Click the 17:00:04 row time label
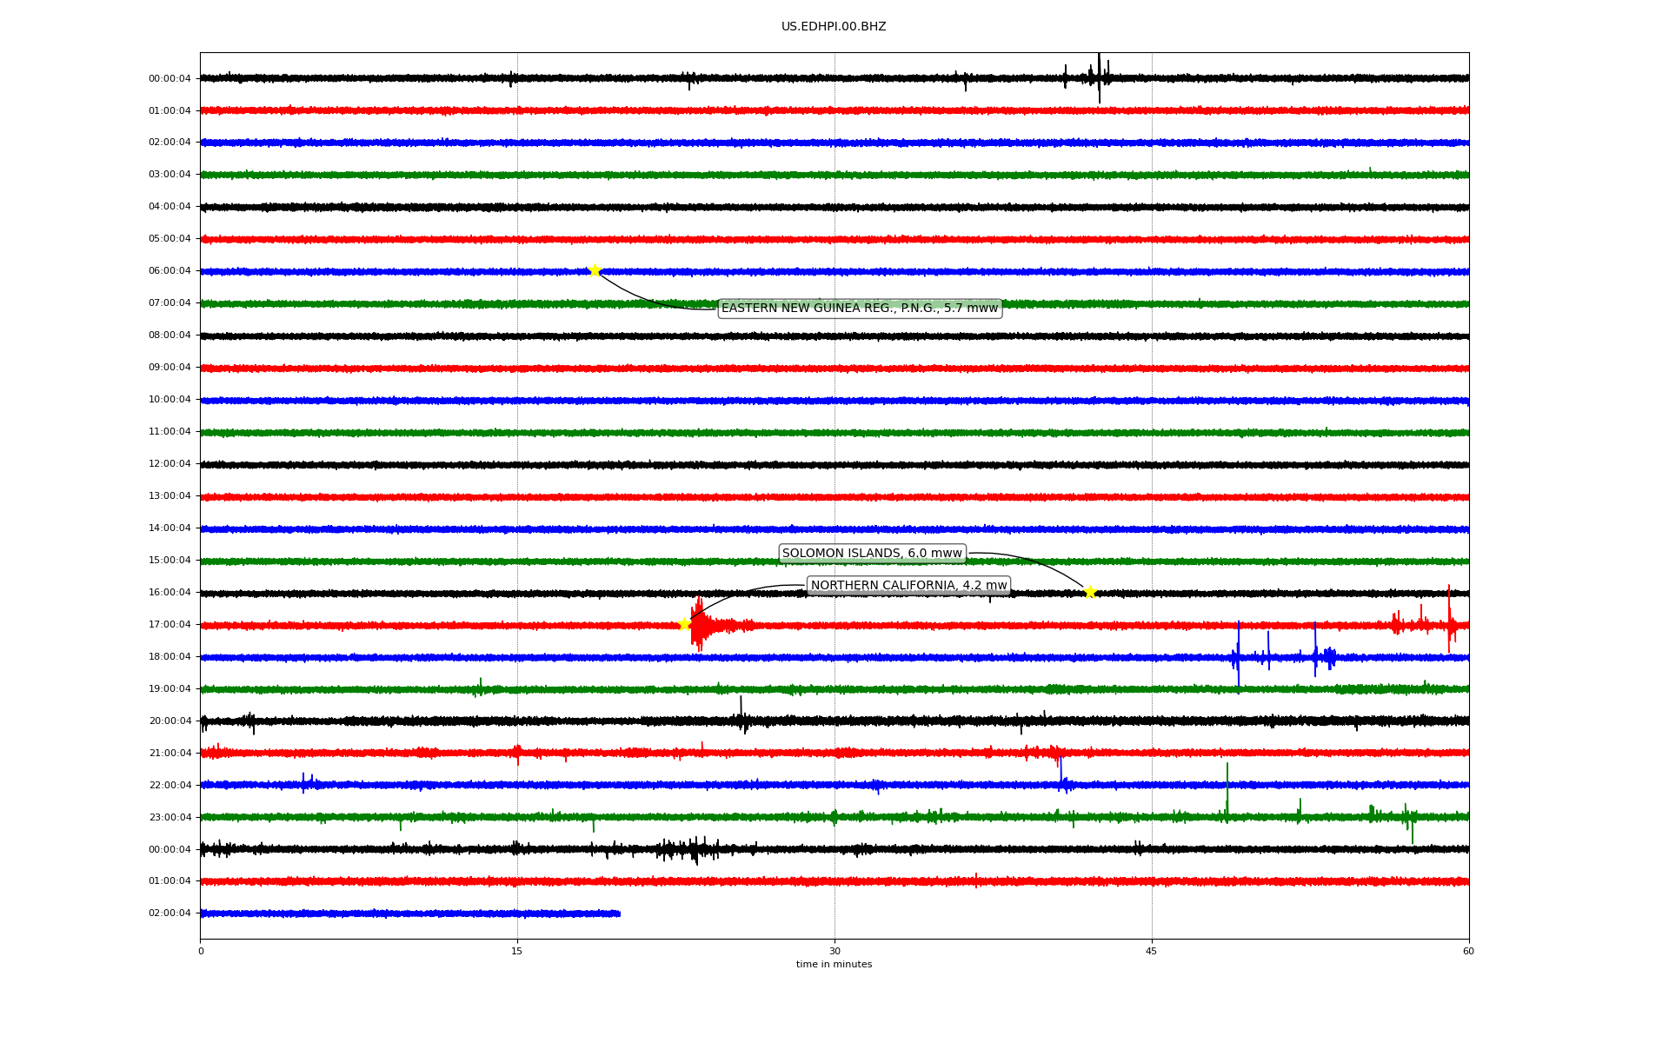 click(x=170, y=624)
